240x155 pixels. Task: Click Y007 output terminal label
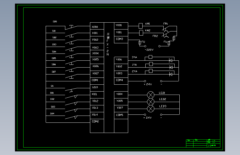(x=120, y=108)
